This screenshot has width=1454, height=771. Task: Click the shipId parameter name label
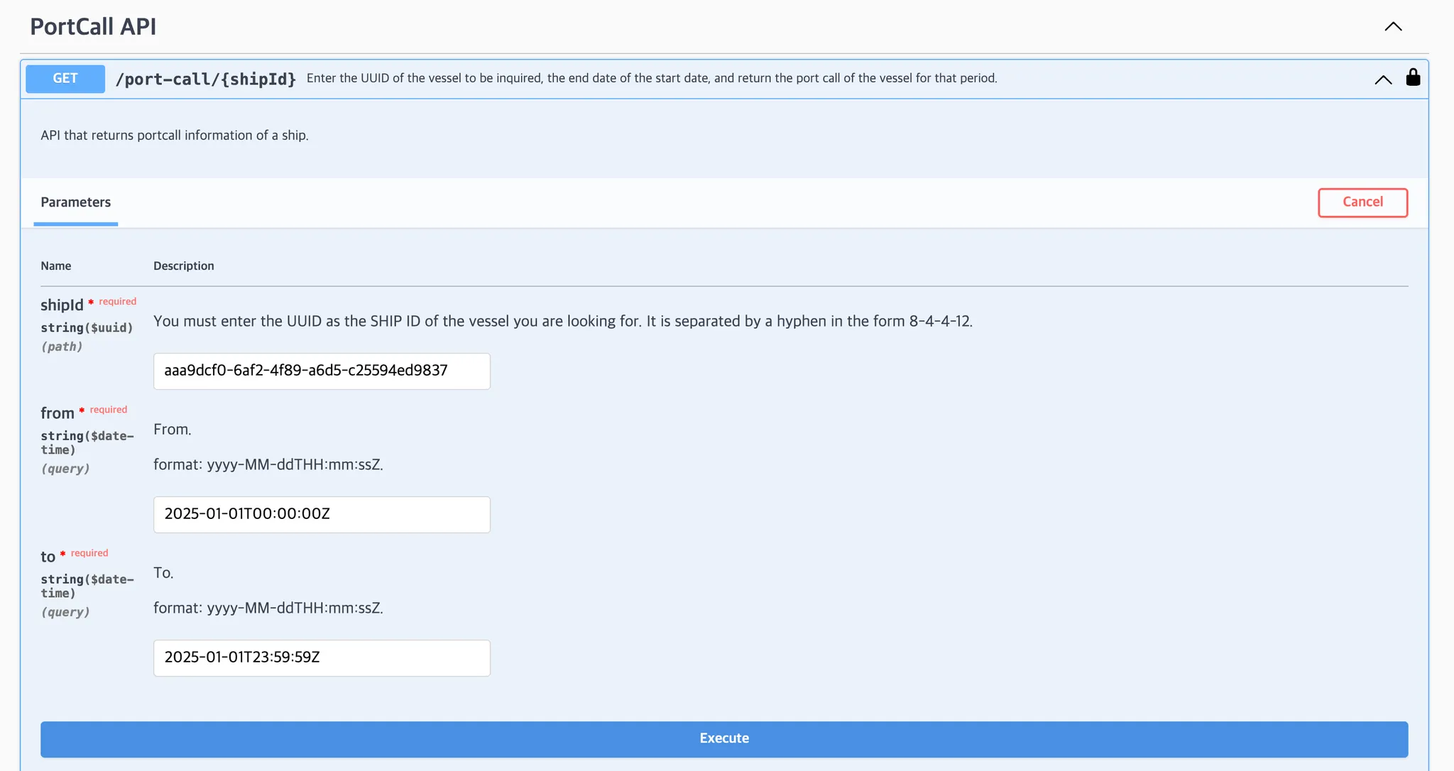pos(62,305)
